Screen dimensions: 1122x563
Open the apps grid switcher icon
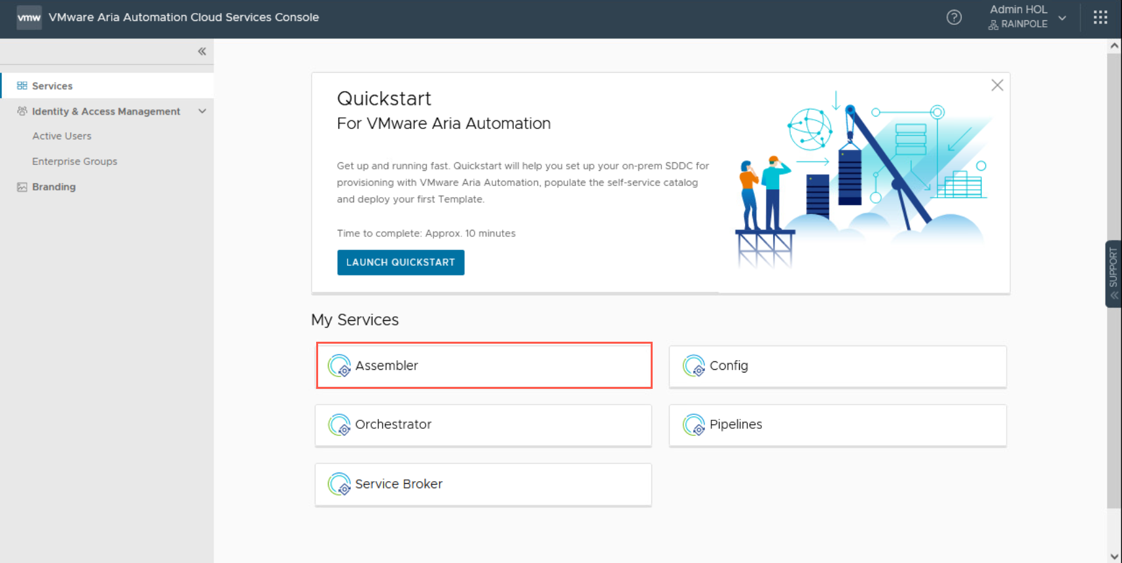click(x=1100, y=18)
